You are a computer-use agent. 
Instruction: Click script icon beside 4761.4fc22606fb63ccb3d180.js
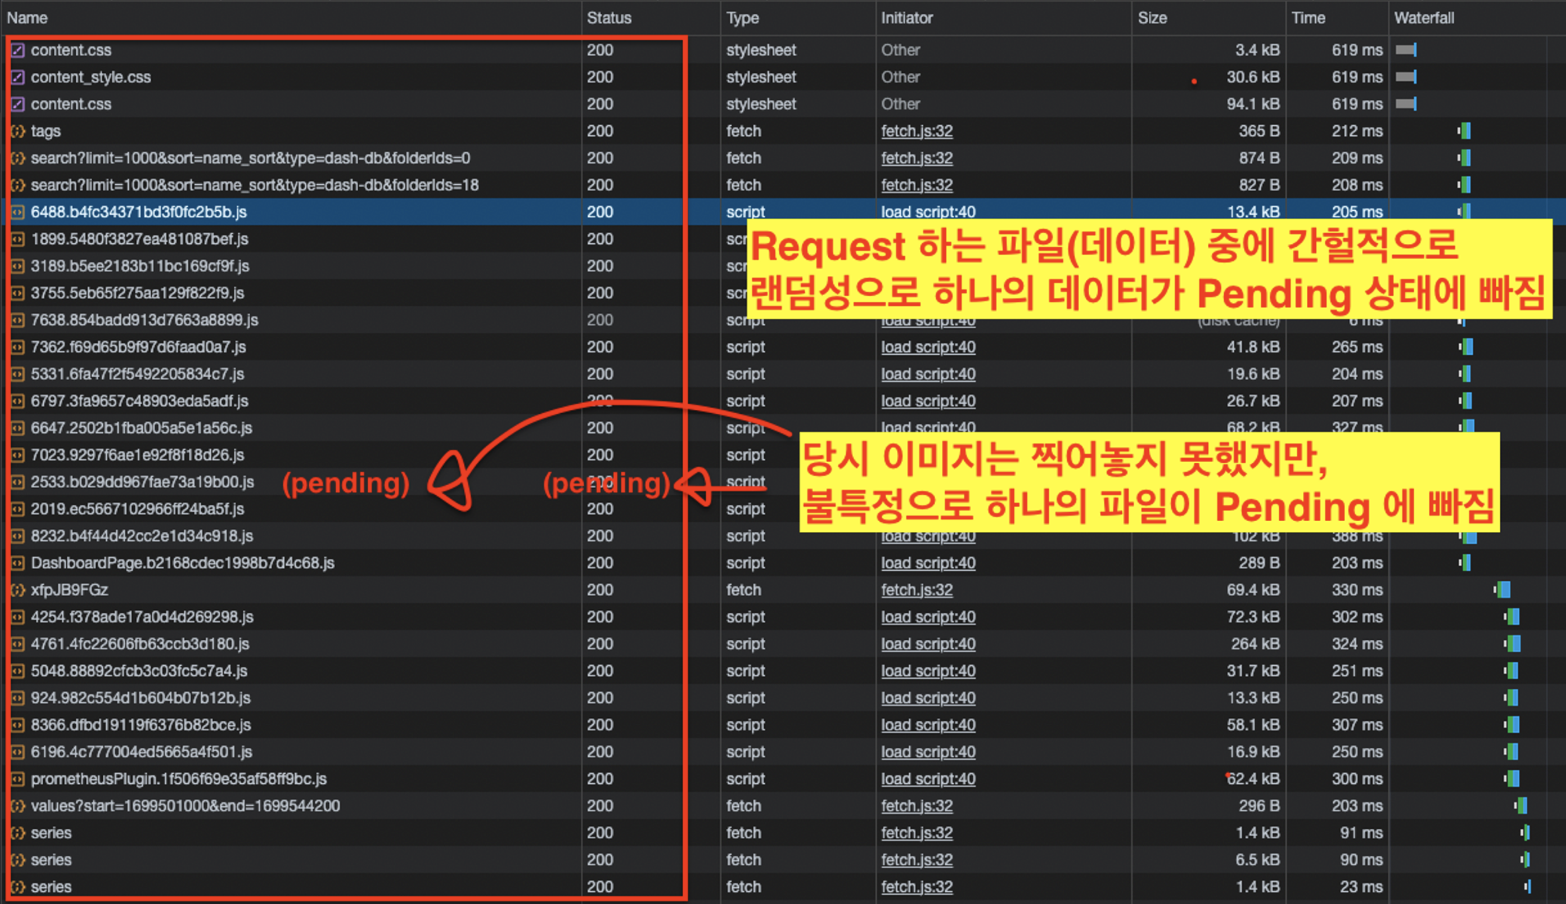pyautogui.click(x=18, y=644)
